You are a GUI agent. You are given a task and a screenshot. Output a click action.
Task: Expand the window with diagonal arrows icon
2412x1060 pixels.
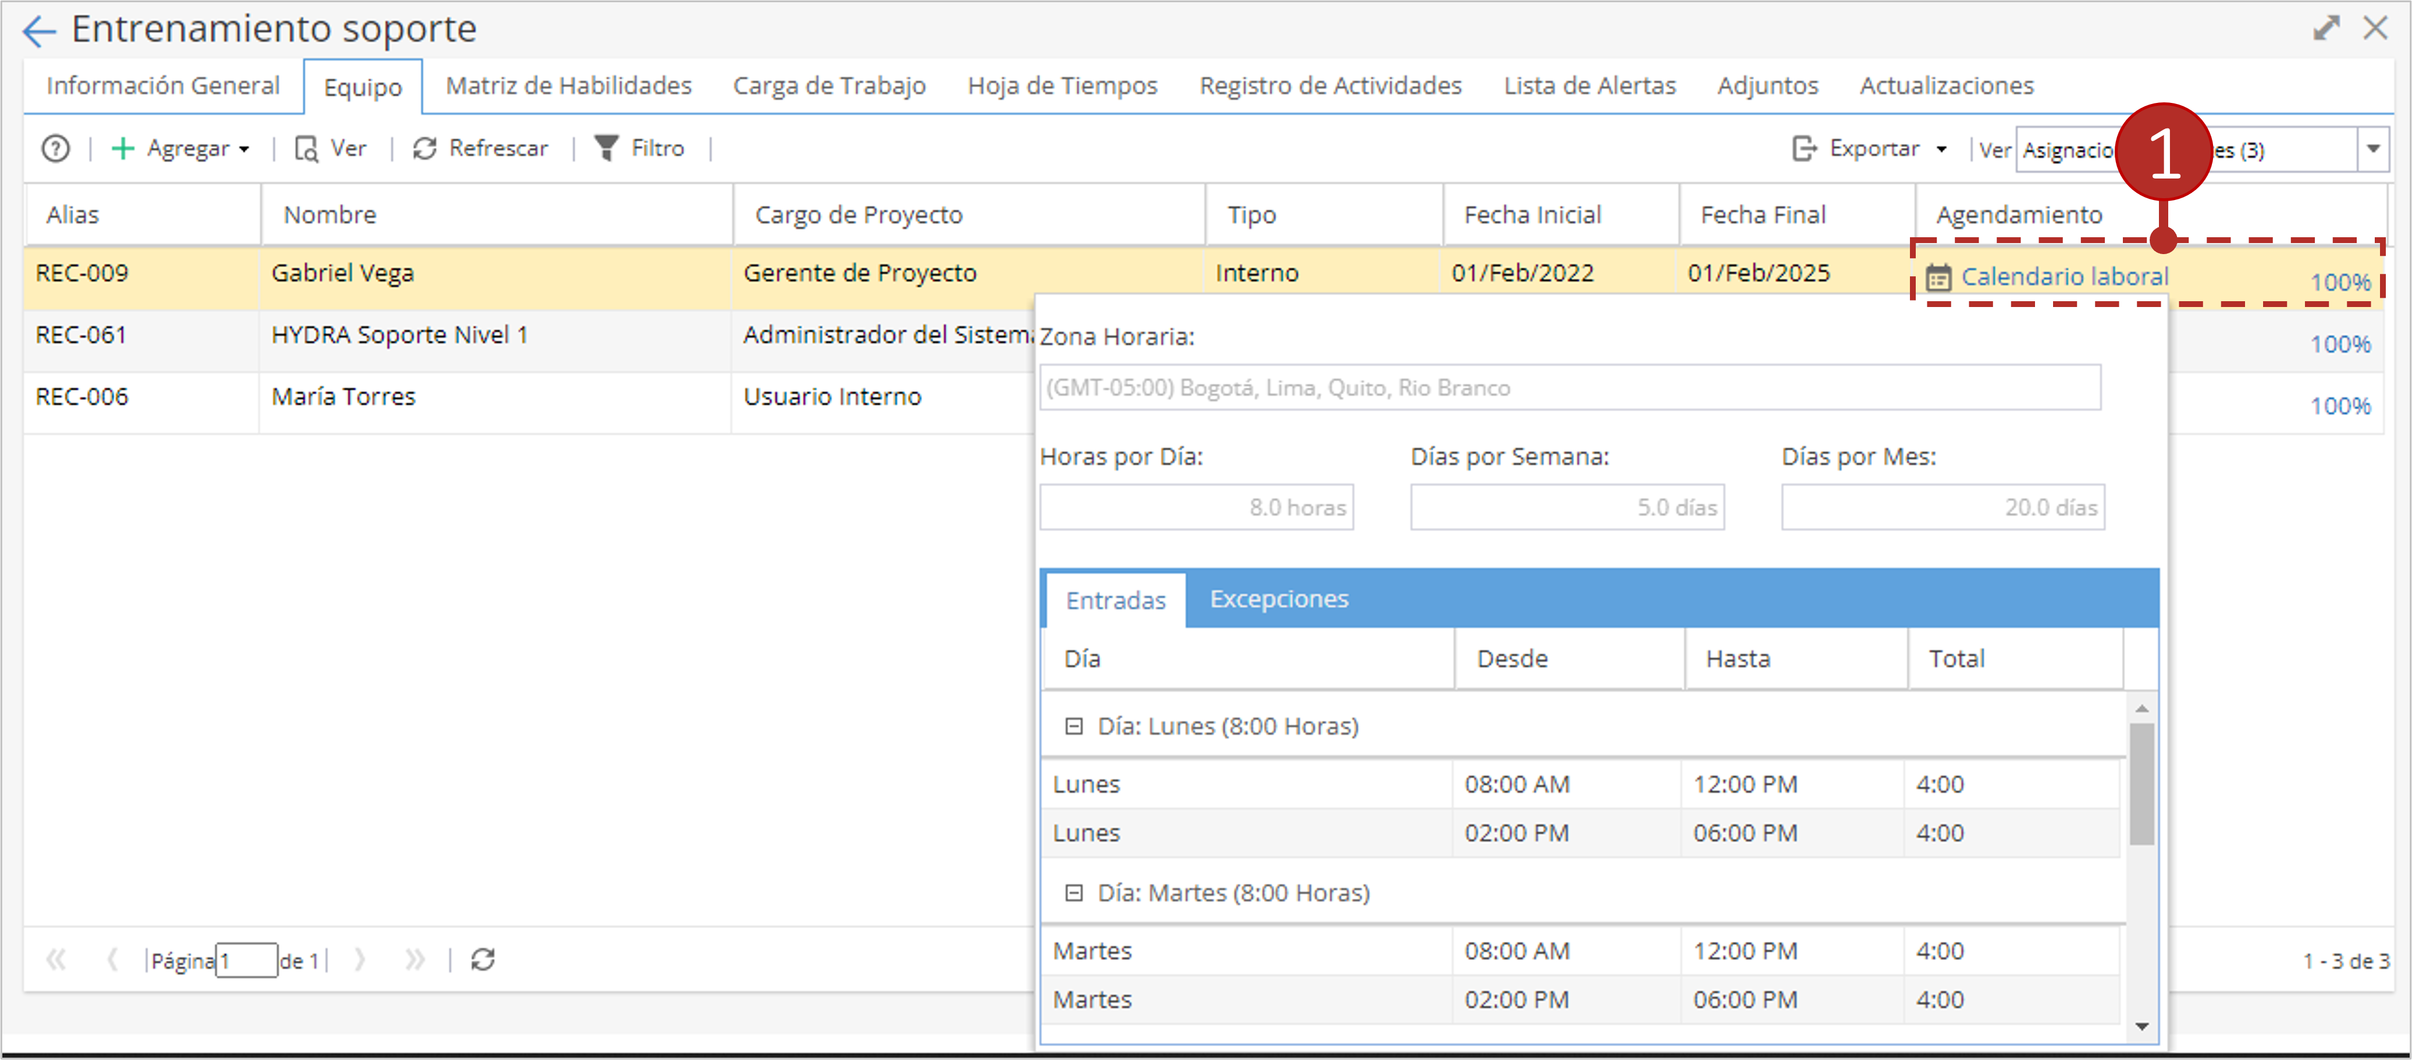[2326, 28]
